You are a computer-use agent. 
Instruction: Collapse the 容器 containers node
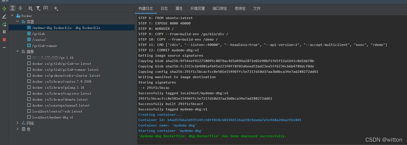point(18,22)
